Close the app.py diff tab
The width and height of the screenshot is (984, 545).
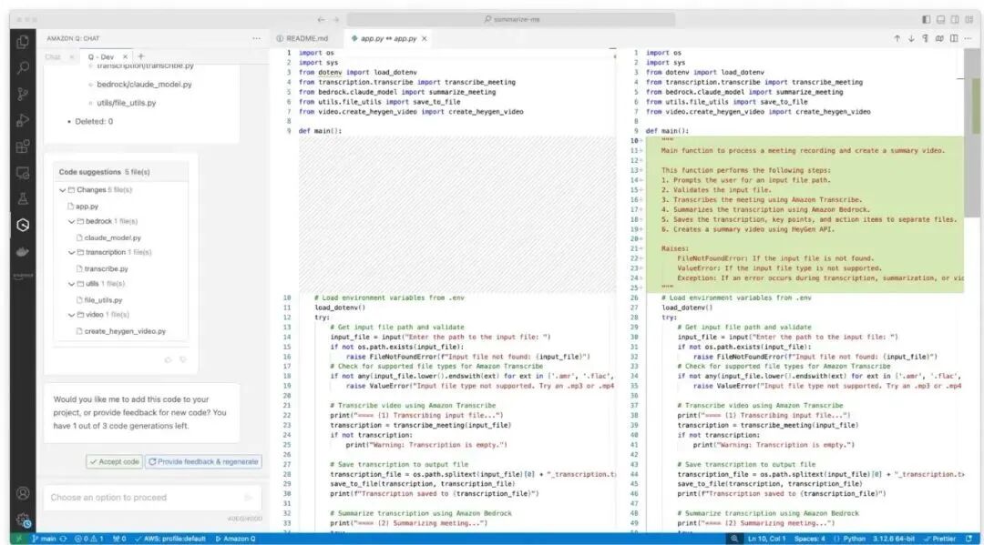coord(425,38)
